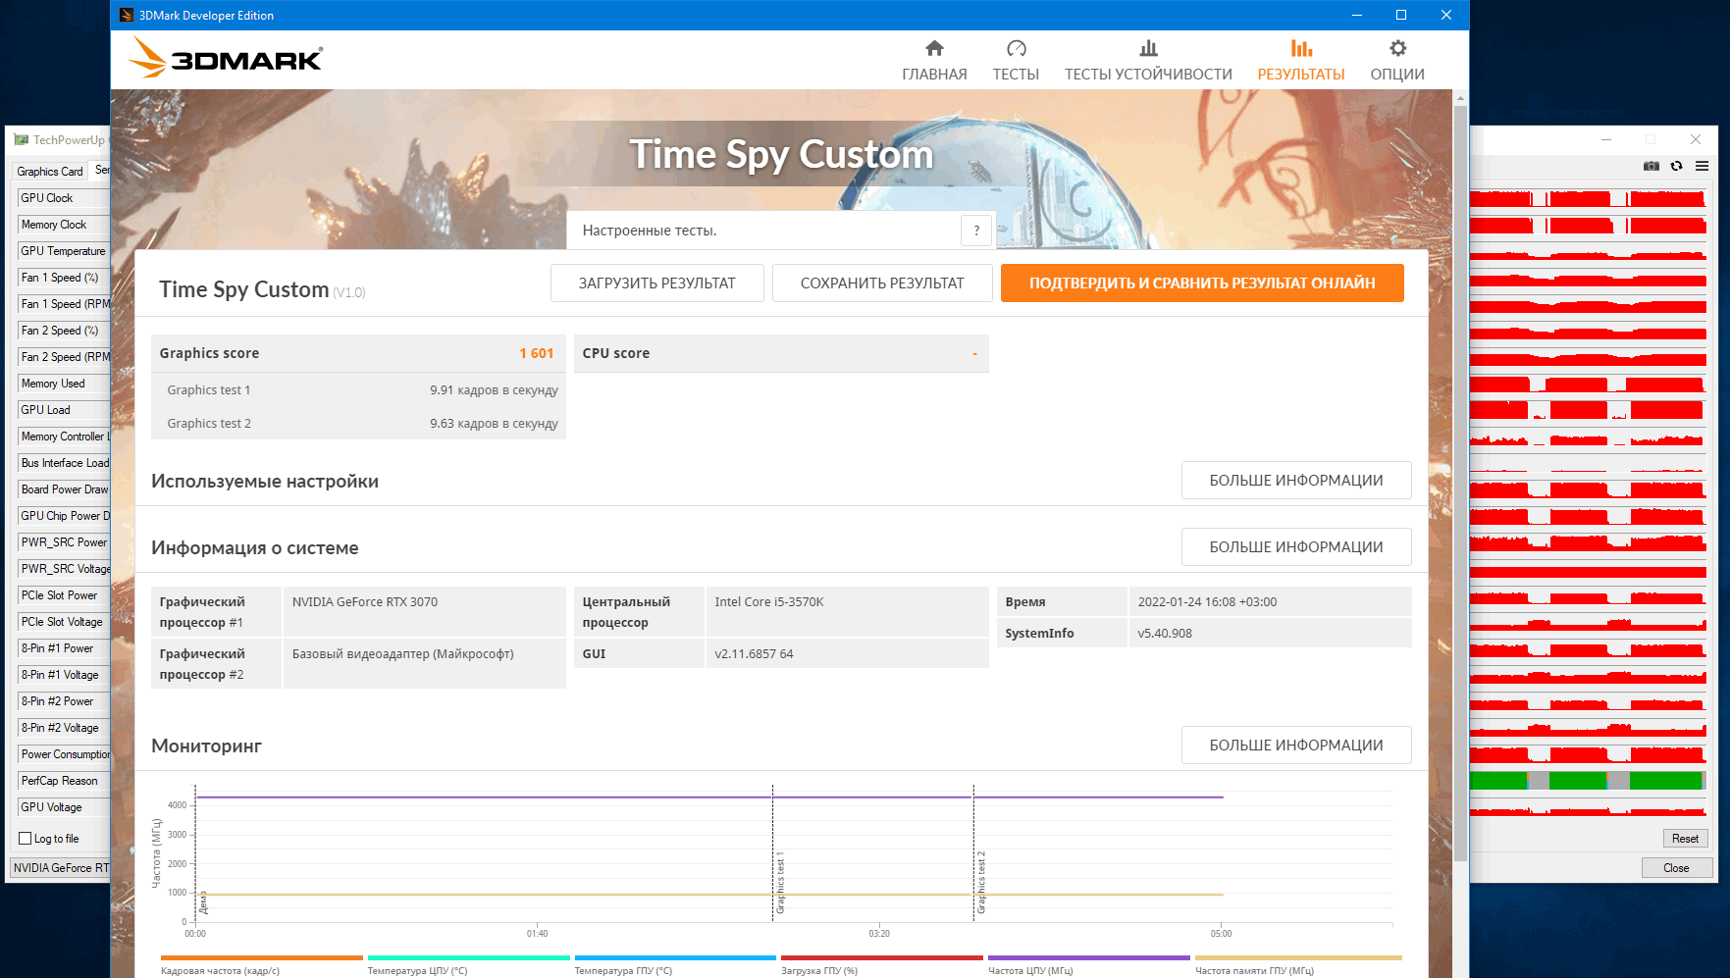Click the 3DMark icon in the title bar
The height and width of the screenshot is (978, 1730).
[126, 15]
